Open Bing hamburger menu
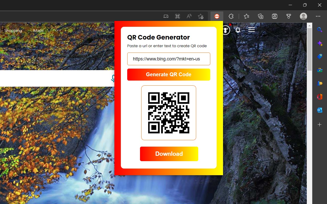 pyautogui.click(x=252, y=30)
